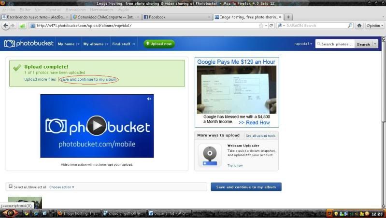The width and height of the screenshot is (386, 218).
Task: Click the Read How ad link
Action: pyautogui.click(x=258, y=122)
